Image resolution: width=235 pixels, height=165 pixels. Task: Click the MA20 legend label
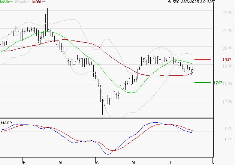(4, 2)
